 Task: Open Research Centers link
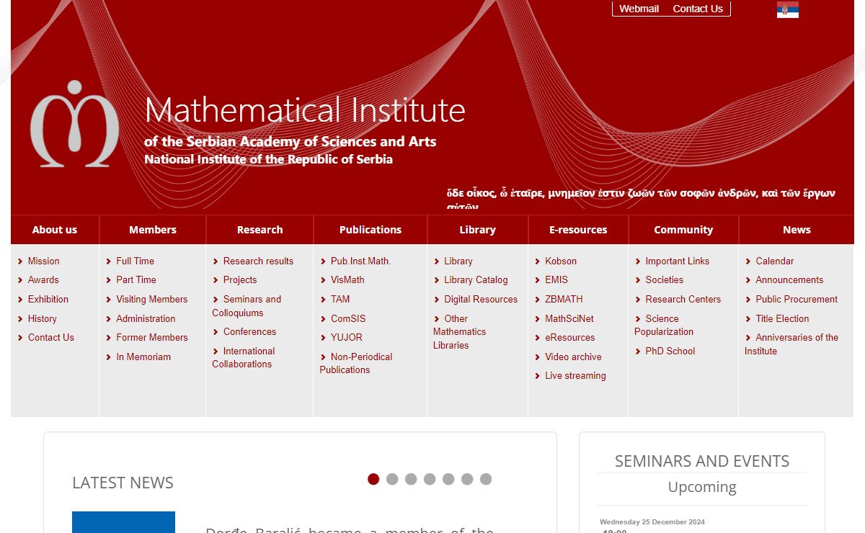[683, 299]
